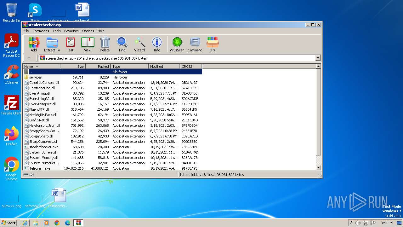The image size is (403, 227).
Task: Click file list scroll up arrow
Action: pos(318,66)
